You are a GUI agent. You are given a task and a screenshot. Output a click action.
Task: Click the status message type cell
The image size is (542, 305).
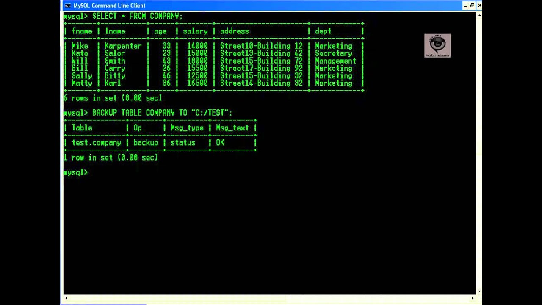[x=183, y=143]
